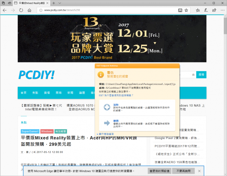Choose 清除 option in ESET dialog
Screen dimensions: 227x176
[137, 108]
